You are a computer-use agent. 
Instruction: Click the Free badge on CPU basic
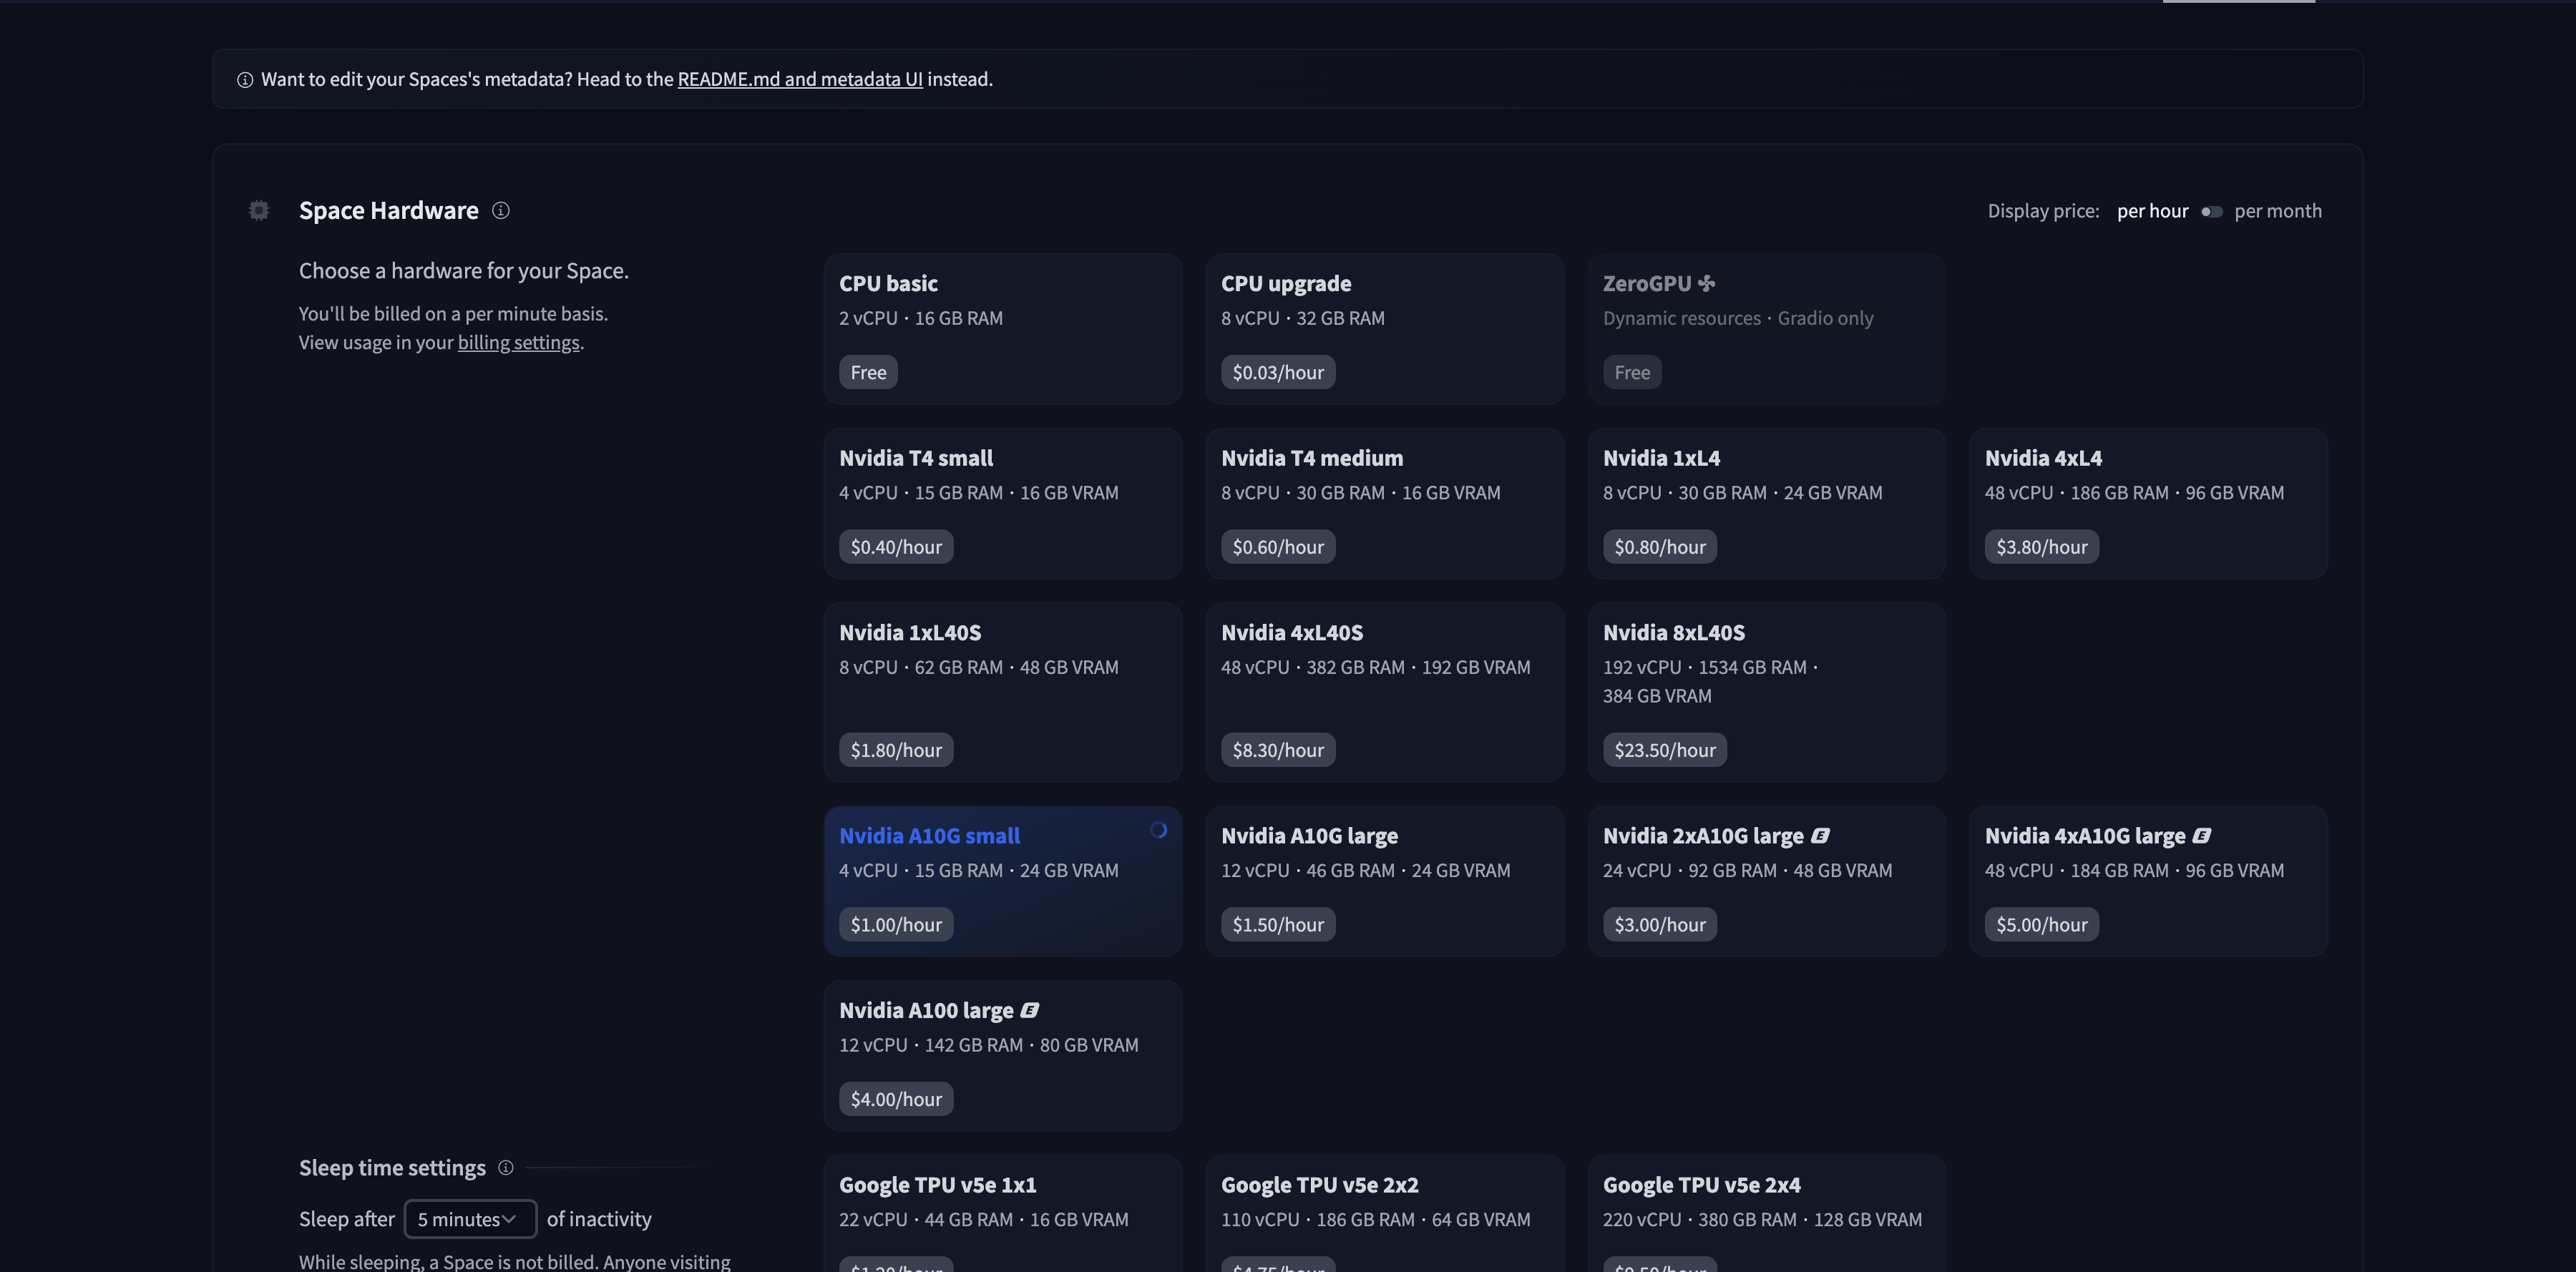(x=868, y=372)
